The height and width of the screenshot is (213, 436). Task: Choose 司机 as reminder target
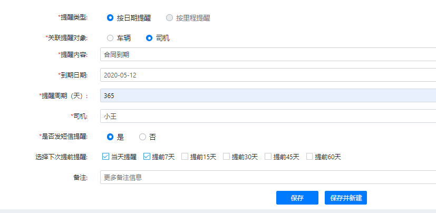point(149,38)
